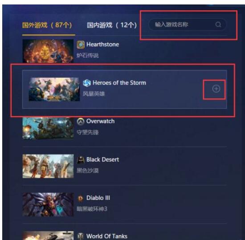The height and width of the screenshot is (240, 245).
Task: Select the Overwatch game title
Action: [x=100, y=121]
